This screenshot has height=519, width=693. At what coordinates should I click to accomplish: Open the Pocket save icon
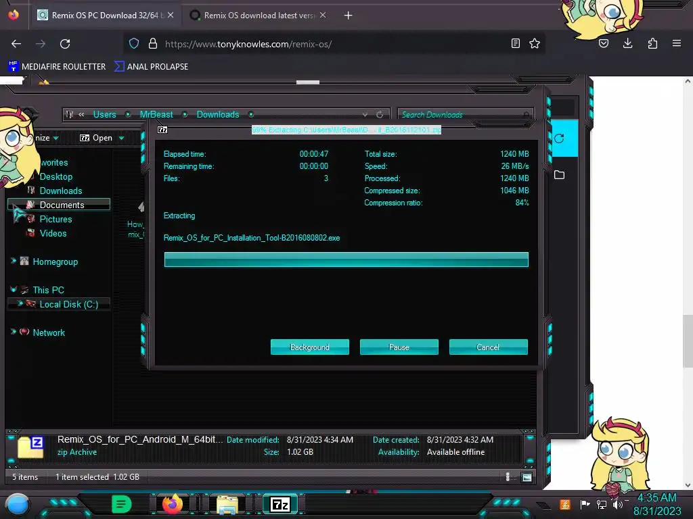pyautogui.click(x=604, y=43)
